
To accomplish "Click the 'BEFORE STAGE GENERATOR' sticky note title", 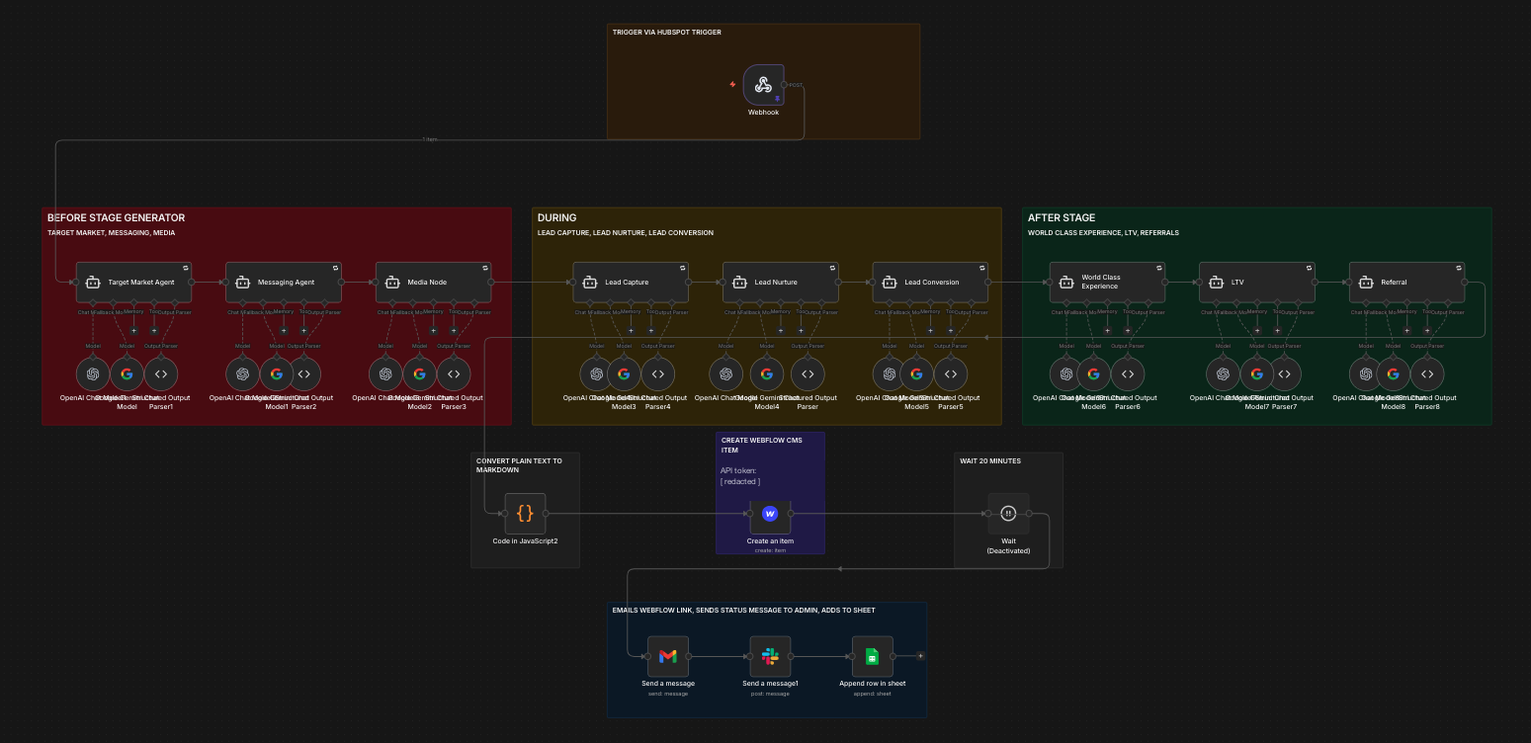I will [117, 218].
